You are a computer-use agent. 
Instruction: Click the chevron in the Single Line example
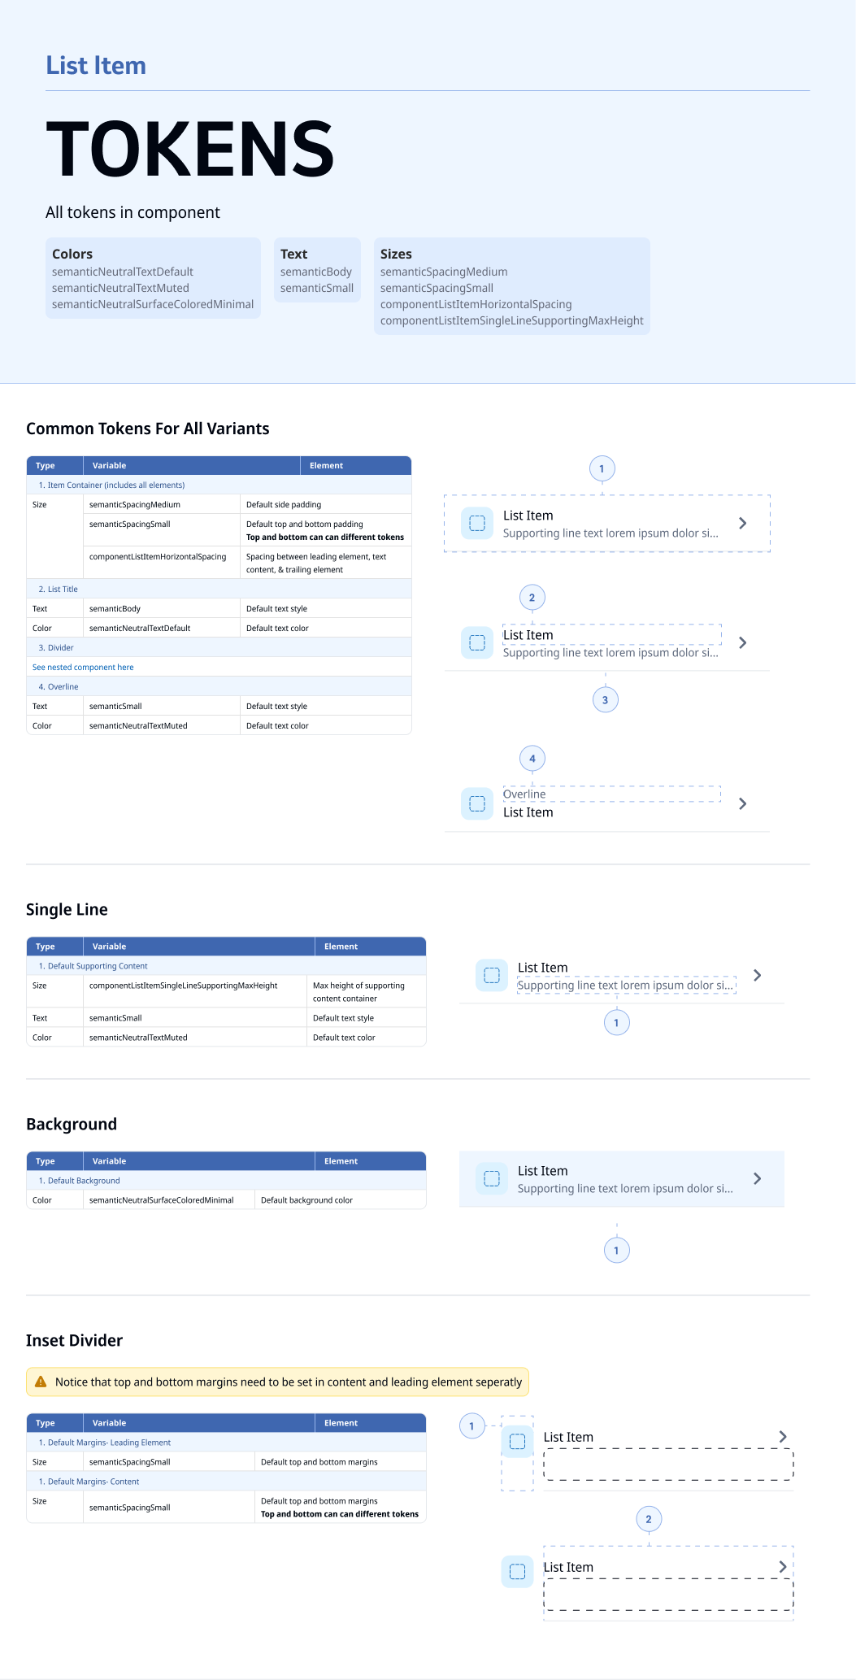point(757,975)
